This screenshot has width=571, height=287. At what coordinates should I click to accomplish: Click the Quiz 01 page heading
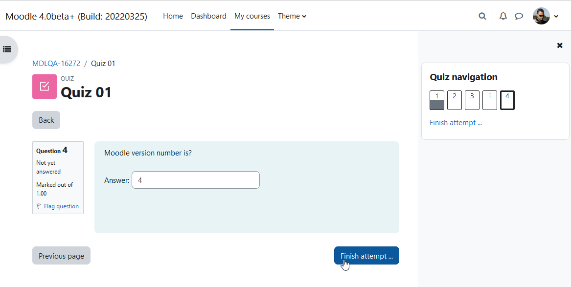pos(86,92)
